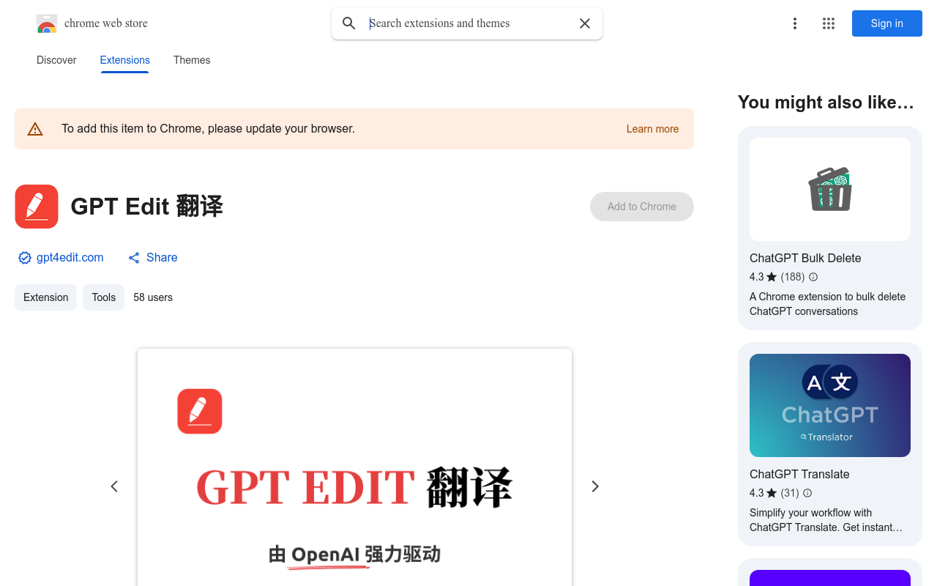Clear the search box with X
Screen dimensions: 937x586
pyautogui.click(x=585, y=23)
